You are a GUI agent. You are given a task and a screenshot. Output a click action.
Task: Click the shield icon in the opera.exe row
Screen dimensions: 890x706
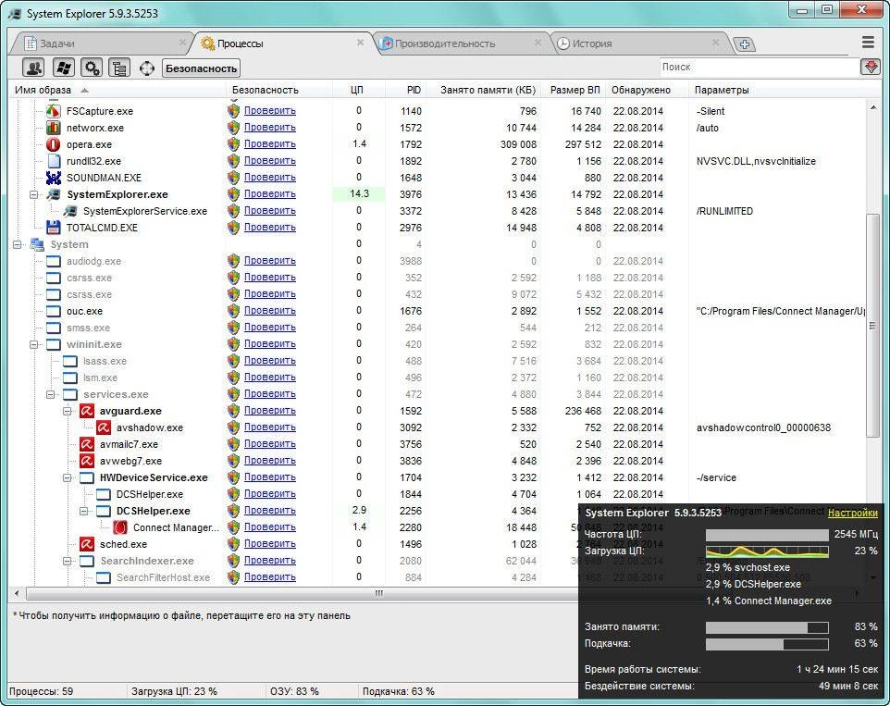click(x=233, y=144)
